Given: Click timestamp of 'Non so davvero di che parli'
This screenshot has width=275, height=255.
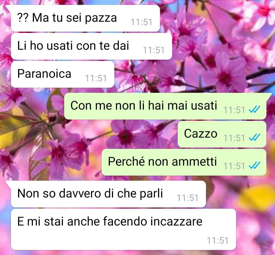Looking at the screenshot, I should (x=187, y=198).
